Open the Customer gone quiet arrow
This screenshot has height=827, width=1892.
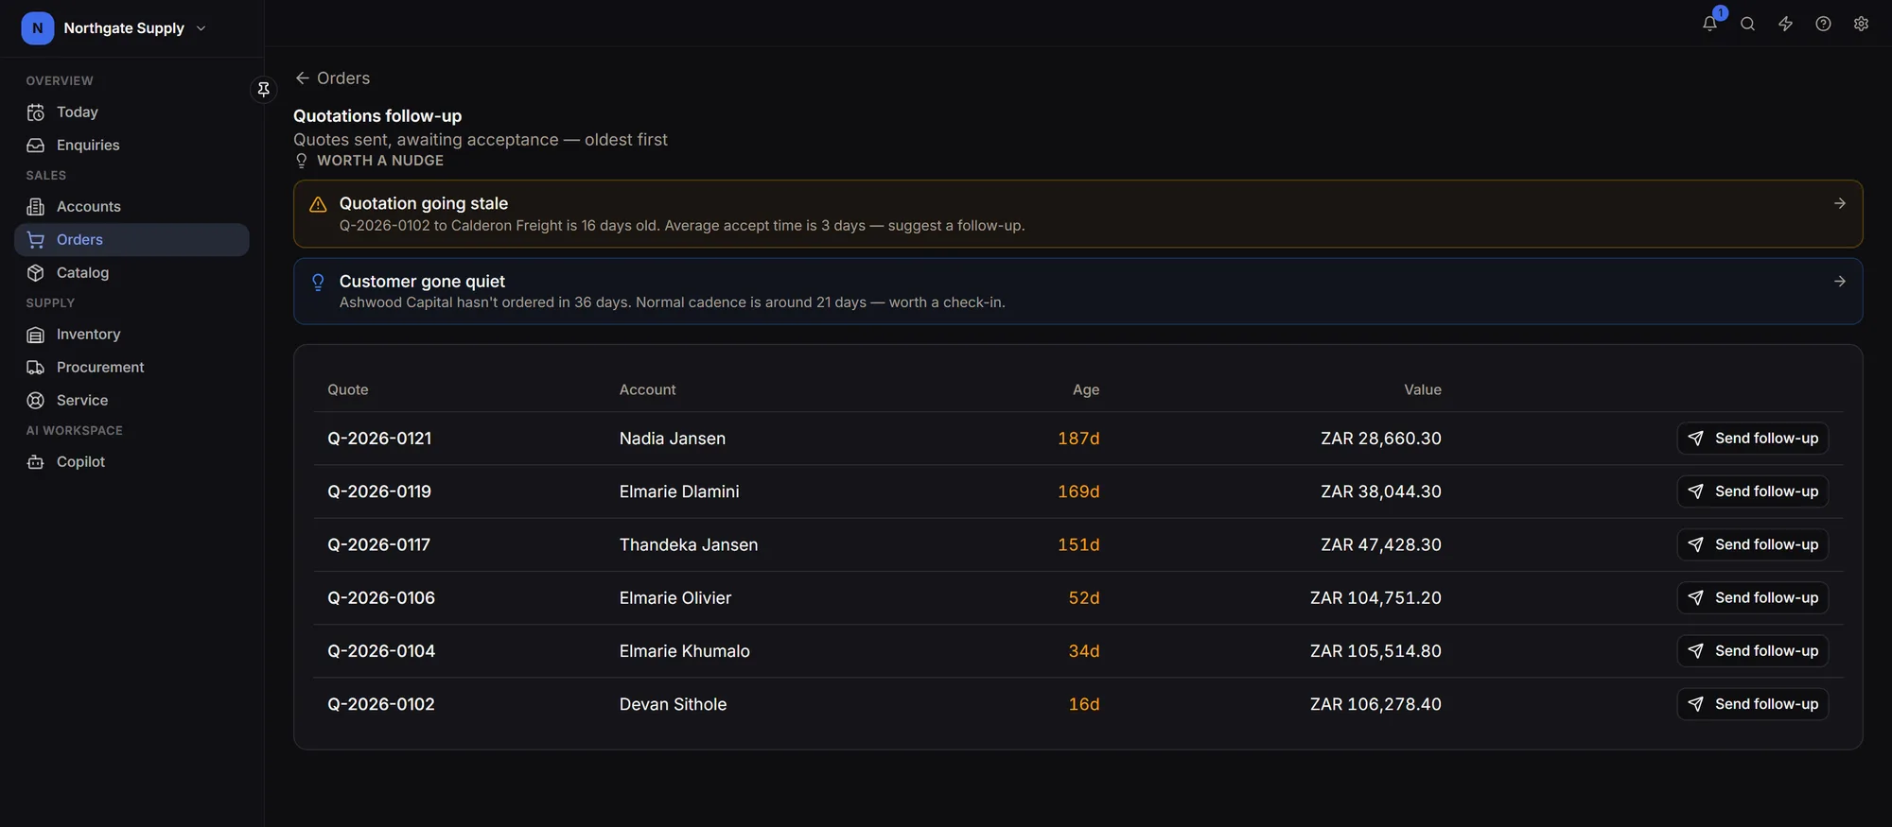[x=1840, y=281]
